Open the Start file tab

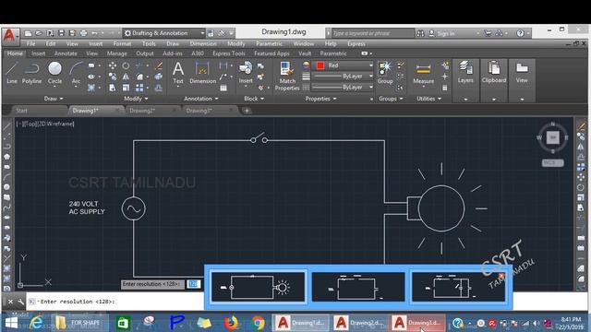point(21,111)
